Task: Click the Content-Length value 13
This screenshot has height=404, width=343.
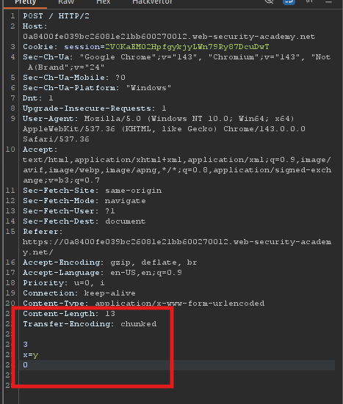Action: click(x=110, y=314)
